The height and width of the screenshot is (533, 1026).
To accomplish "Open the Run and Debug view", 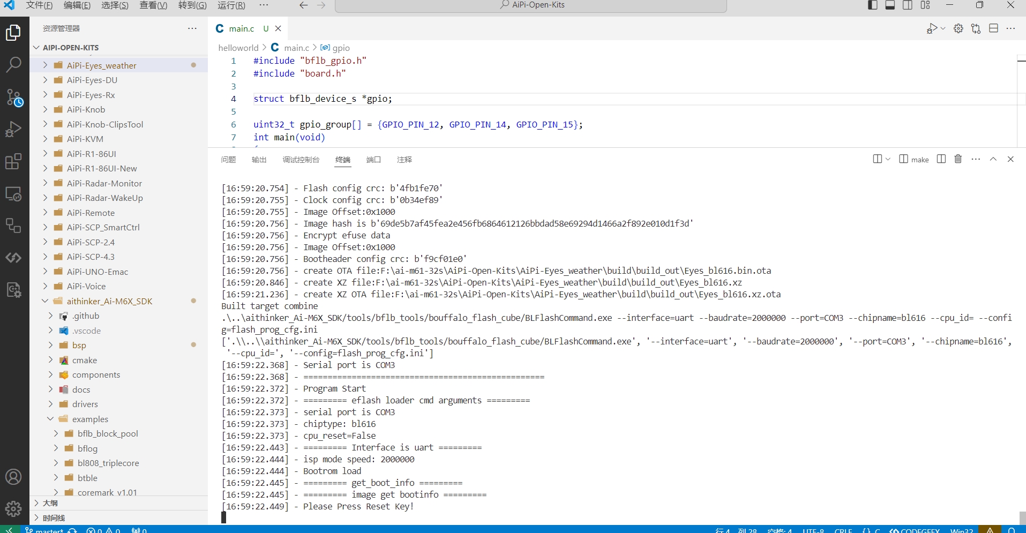I will tap(13, 129).
